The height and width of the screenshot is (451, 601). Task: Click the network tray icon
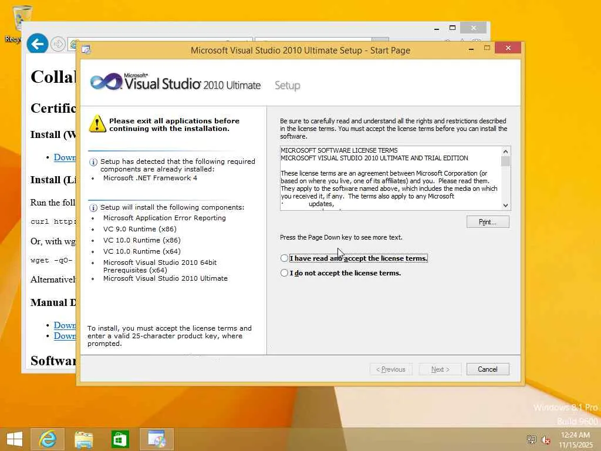tap(531, 439)
